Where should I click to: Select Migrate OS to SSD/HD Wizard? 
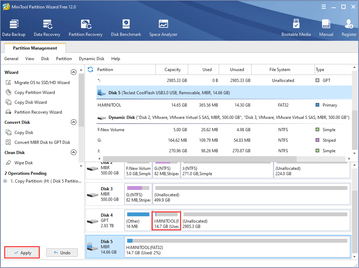point(42,83)
